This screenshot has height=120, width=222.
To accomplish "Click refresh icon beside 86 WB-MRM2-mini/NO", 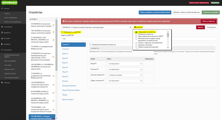I will coord(53,93).
